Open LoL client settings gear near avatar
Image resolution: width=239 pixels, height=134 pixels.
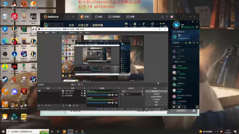tap(193, 22)
